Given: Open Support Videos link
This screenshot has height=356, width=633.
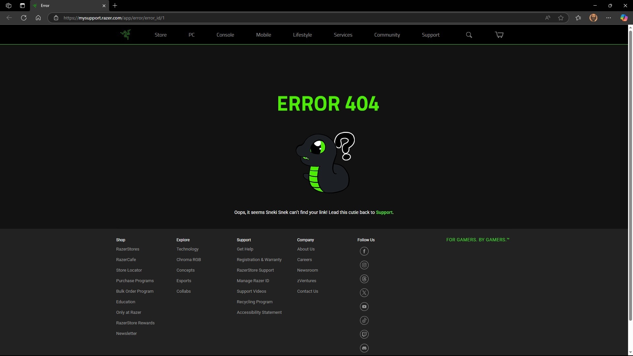Looking at the screenshot, I should (x=251, y=291).
